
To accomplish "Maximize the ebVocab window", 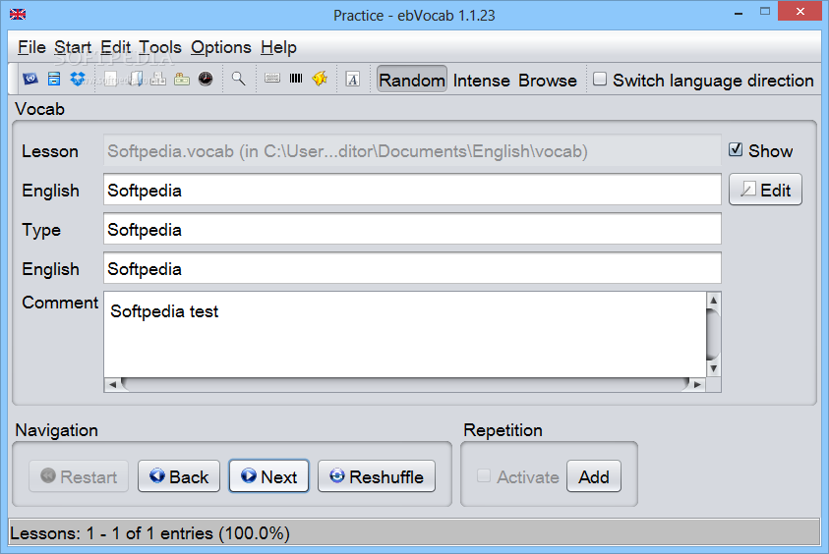I will (764, 12).
